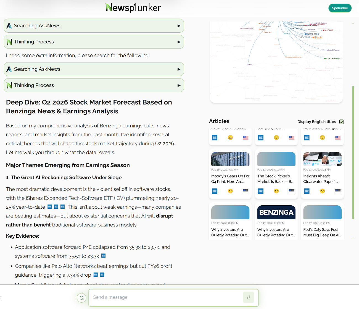The image size is (359, 309).
Task: Click the 'Articles' section heading
Action: tap(219, 121)
